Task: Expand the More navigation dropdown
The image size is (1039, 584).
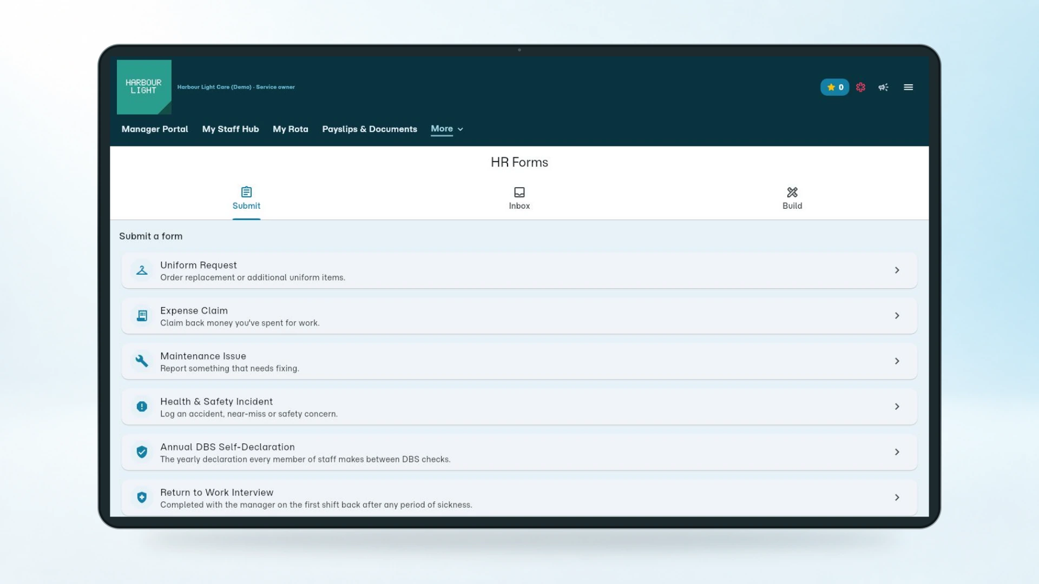Action: (447, 129)
